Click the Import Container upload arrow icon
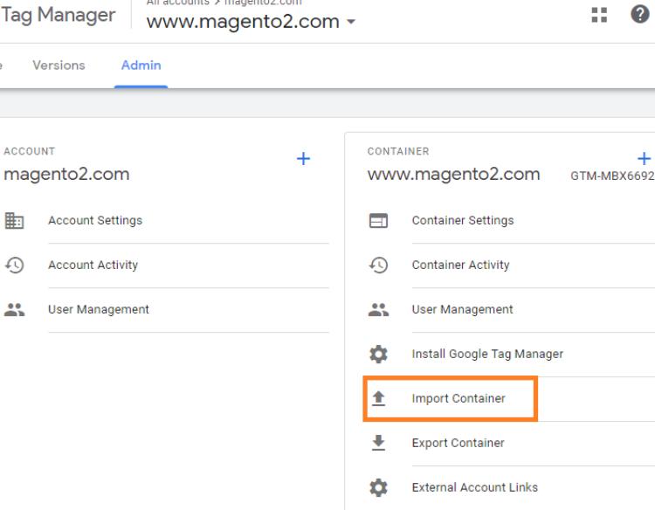The width and height of the screenshot is (655, 510). pos(379,399)
